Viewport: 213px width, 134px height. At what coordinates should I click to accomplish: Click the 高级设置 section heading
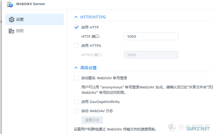point(88,68)
